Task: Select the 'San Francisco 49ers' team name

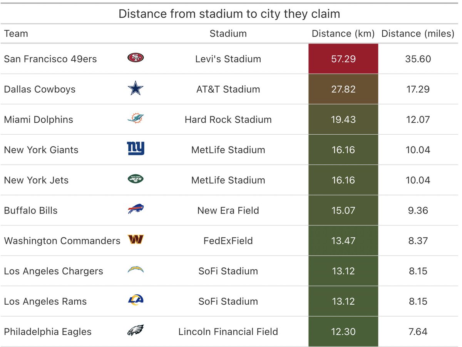Action: pos(50,59)
